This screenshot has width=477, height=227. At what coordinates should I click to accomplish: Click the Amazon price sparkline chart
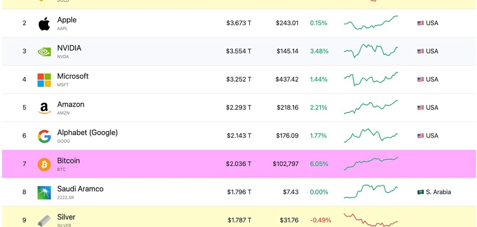click(371, 107)
